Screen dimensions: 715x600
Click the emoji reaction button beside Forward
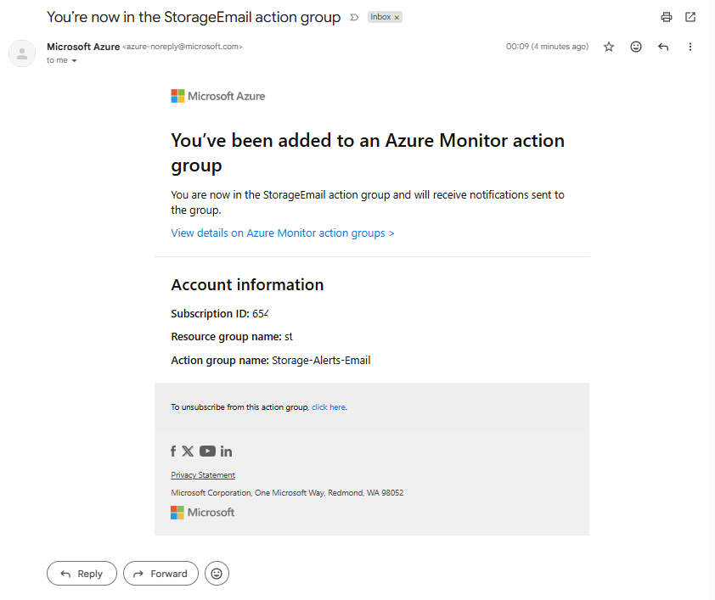click(x=217, y=574)
